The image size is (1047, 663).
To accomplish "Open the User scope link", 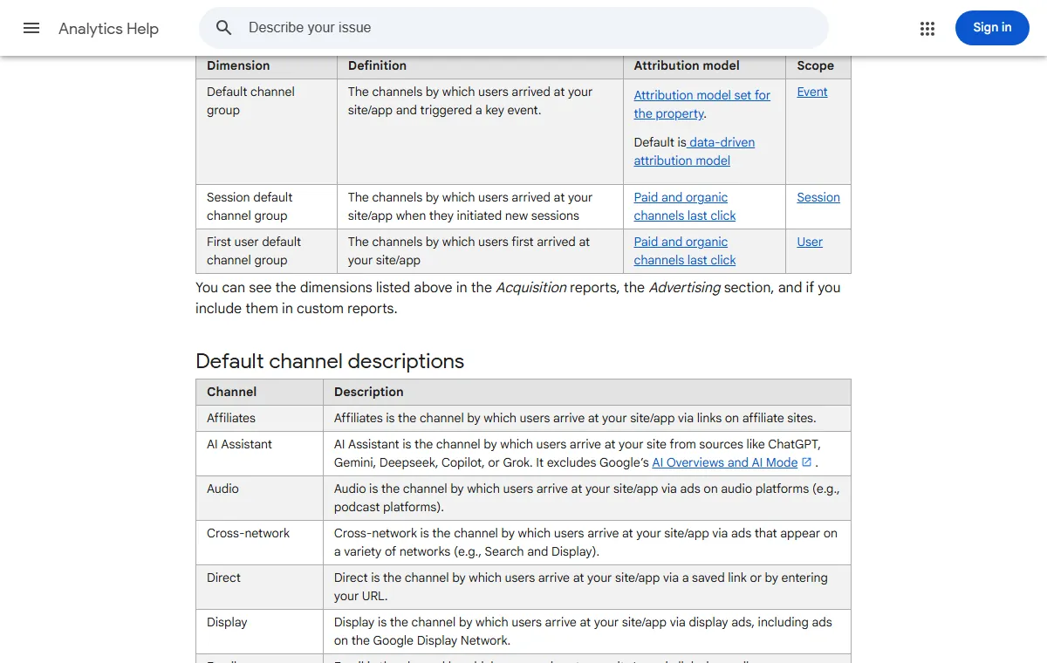I will pyautogui.click(x=810, y=242).
